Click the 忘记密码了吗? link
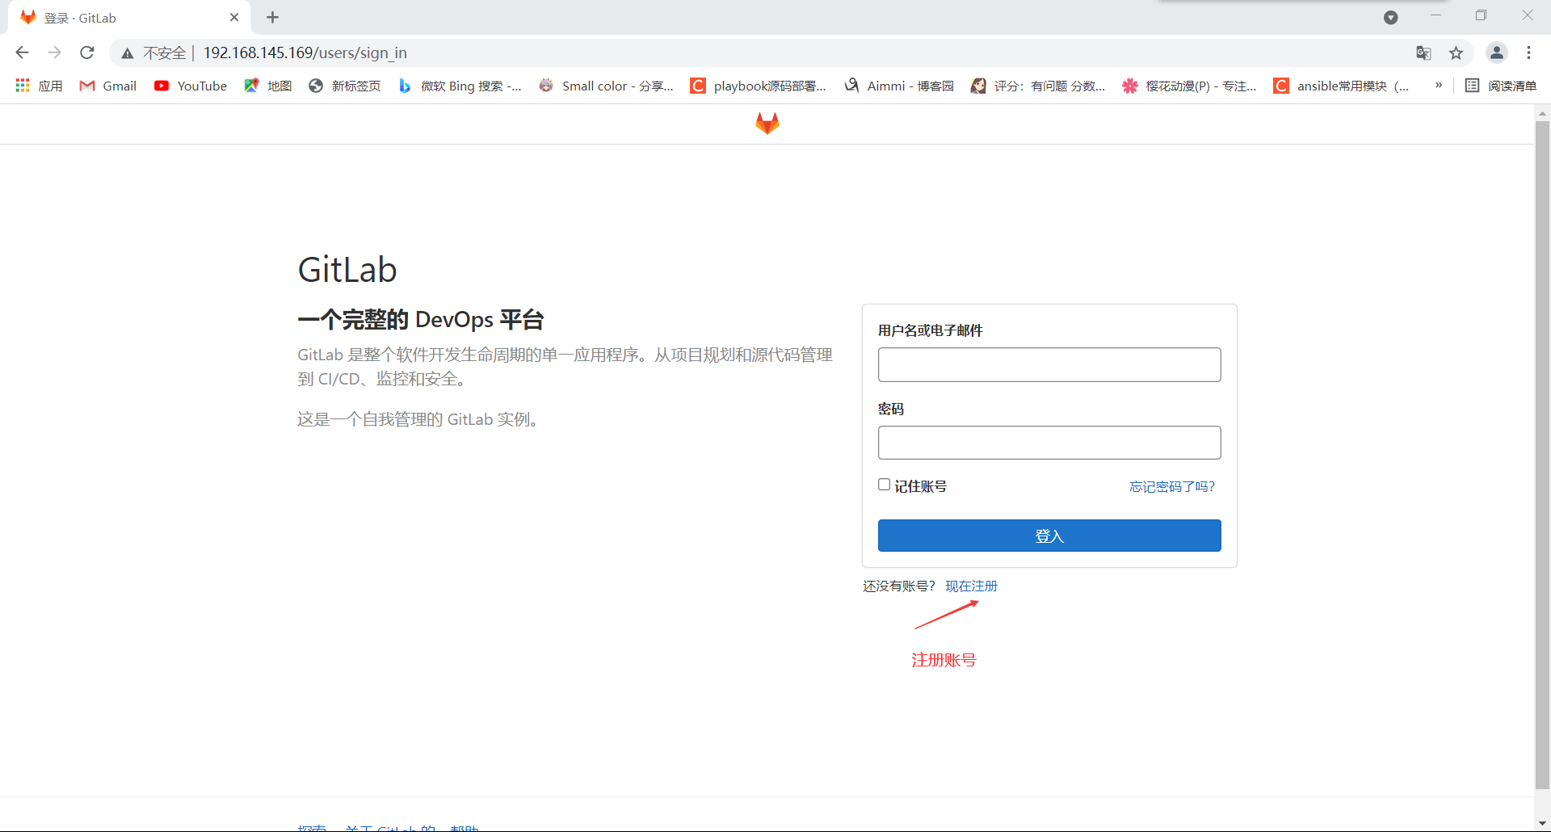 point(1172,486)
